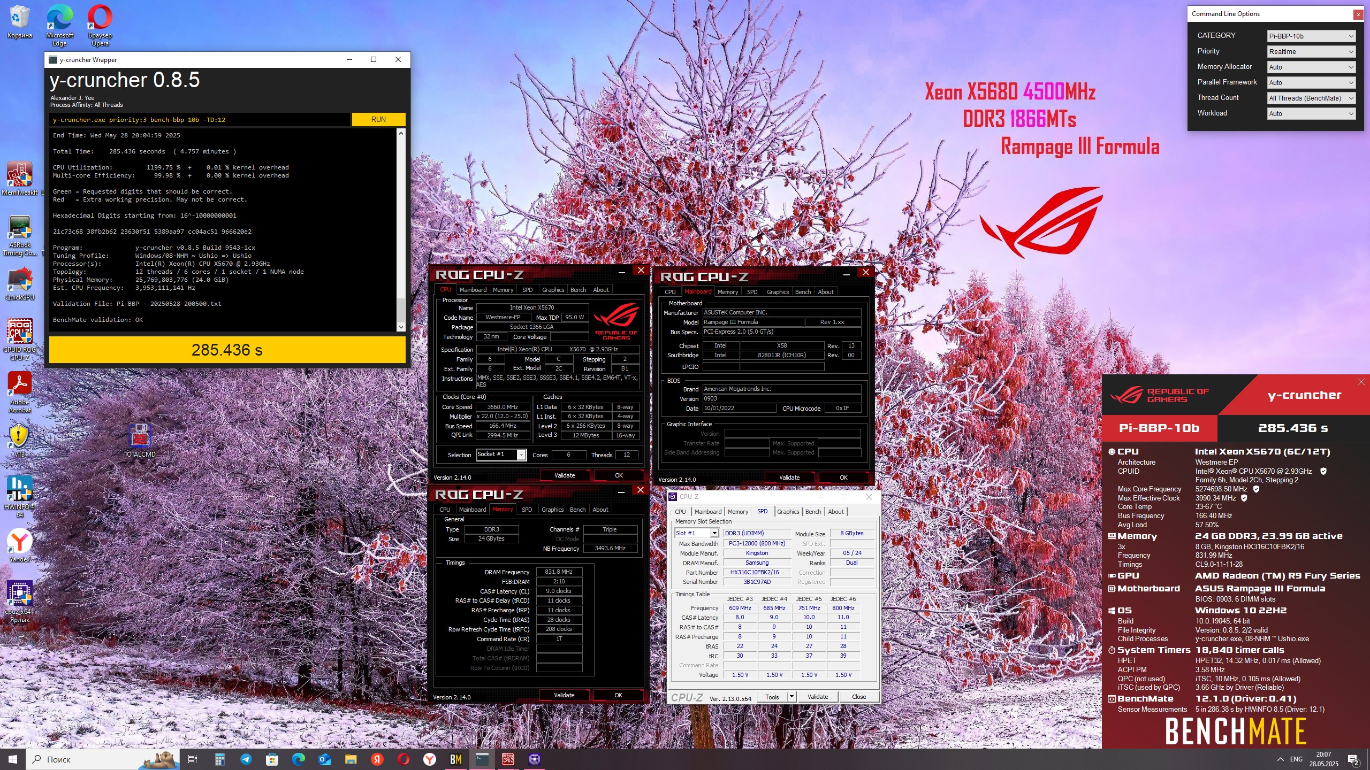Screen dimensions: 1370x770
Task: Expand the Workload dropdown
Action: (x=1311, y=113)
